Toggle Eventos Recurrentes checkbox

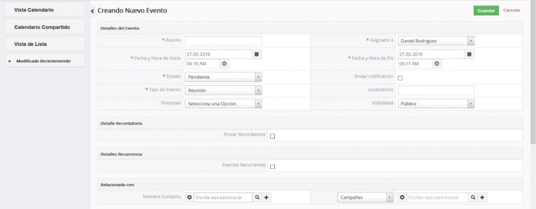[272, 166]
